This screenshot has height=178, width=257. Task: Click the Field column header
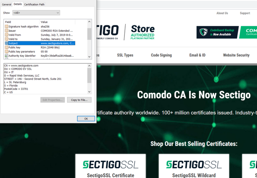[x=22, y=22]
